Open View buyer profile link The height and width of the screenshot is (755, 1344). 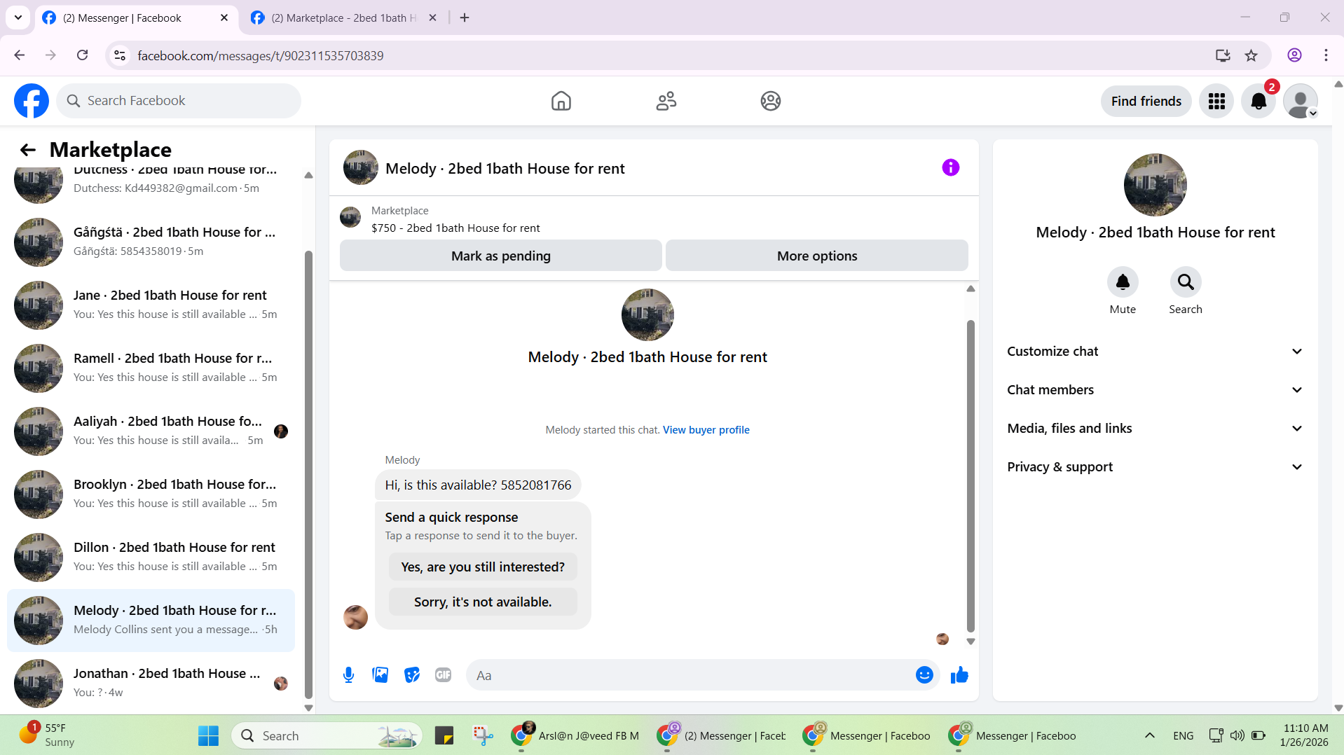point(706,430)
